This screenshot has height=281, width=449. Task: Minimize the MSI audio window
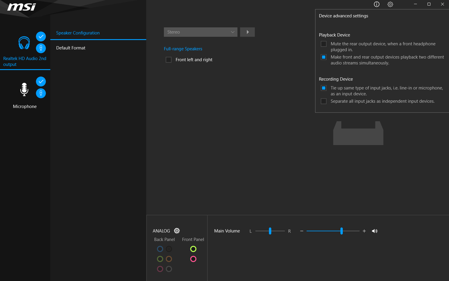[x=415, y=4]
